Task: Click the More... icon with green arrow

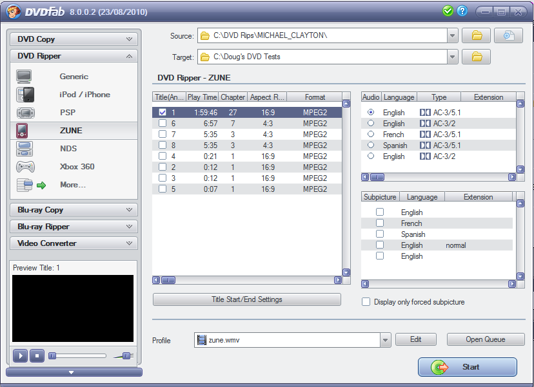Action: (32, 185)
